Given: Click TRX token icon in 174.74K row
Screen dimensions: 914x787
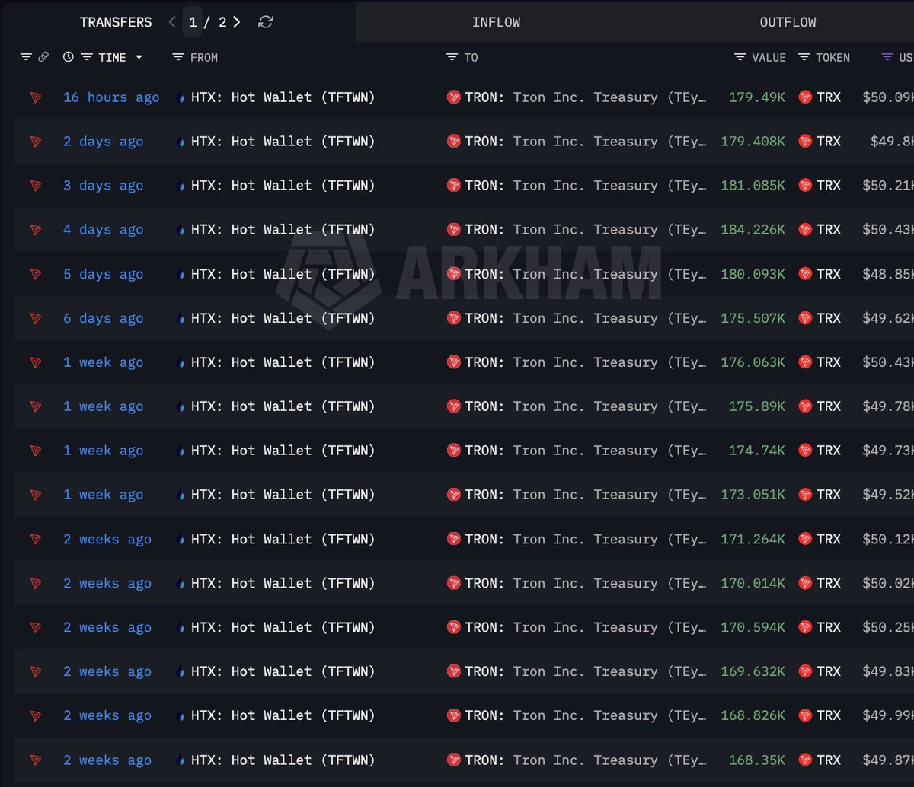Looking at the screenshot, I should [805, 451].
